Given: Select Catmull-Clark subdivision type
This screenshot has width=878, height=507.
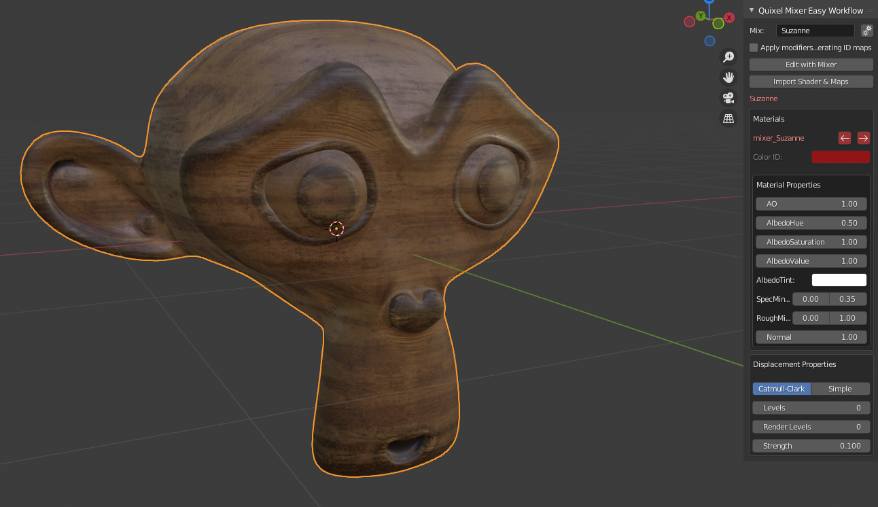Looking at the screenshot, I should 782,389.
